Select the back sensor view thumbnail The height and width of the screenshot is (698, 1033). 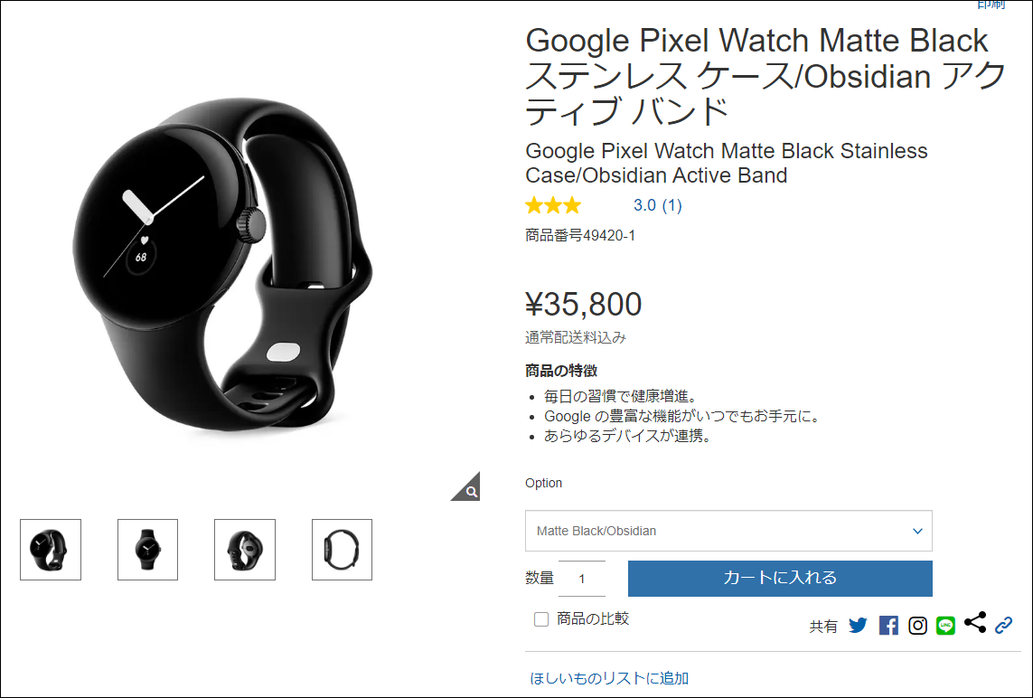[x=244, y=550]
